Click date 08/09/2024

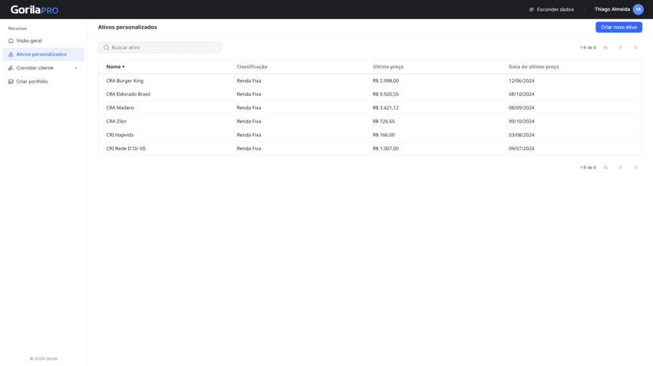click(x=522, y=108)
